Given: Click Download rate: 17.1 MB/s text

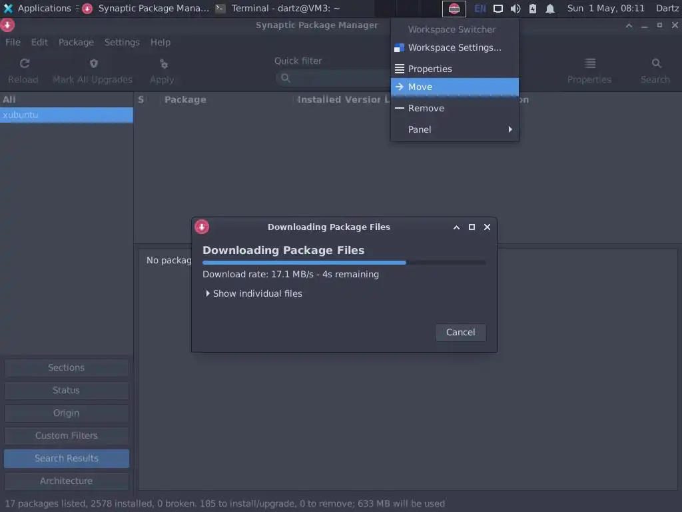Looking at the screenshot, I should 290,274.
